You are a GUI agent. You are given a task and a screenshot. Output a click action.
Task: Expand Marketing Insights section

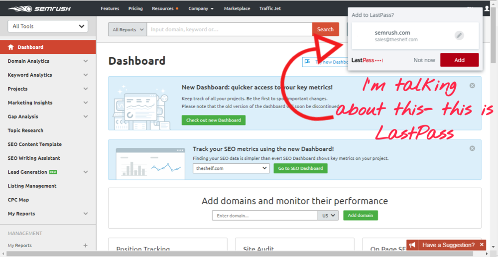(86, 103)
